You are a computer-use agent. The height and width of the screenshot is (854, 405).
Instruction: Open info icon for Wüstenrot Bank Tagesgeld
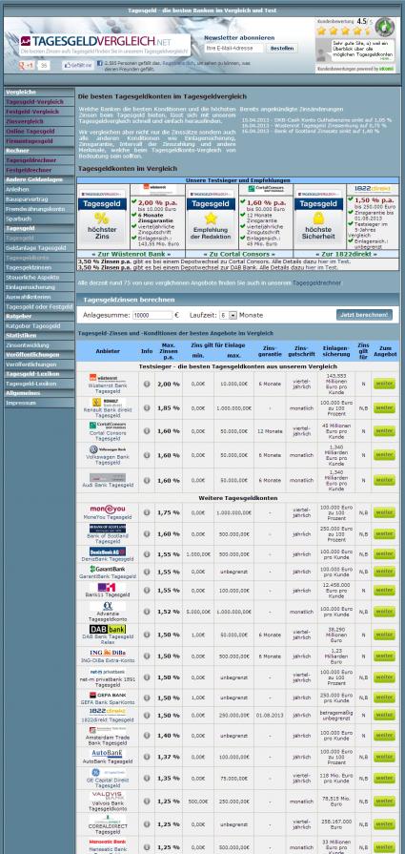pyautogui.click(x=146, y=384)
